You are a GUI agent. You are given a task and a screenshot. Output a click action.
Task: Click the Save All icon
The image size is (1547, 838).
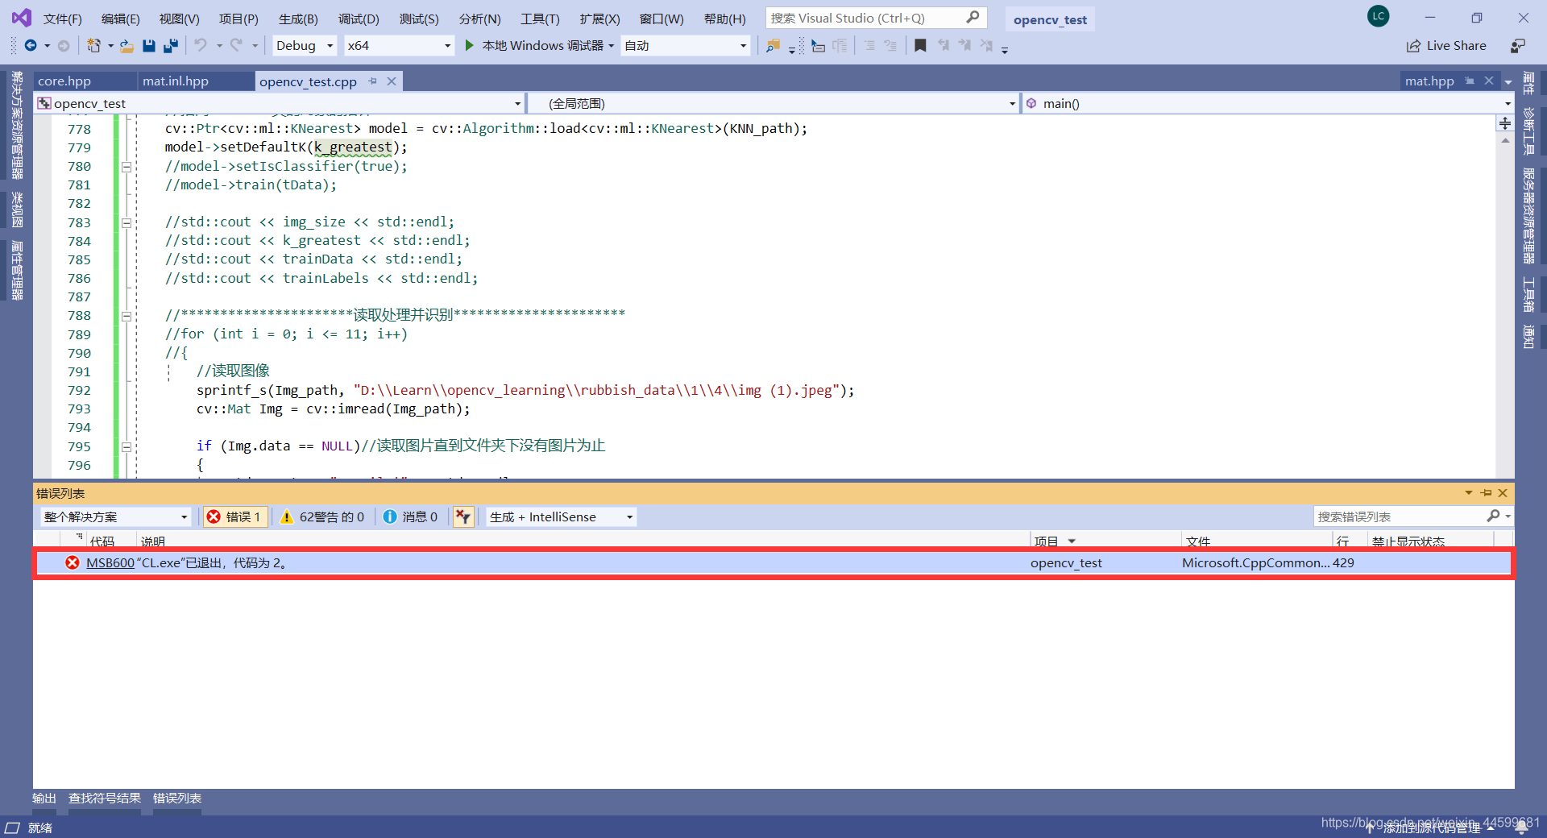[x=170, y=46]
